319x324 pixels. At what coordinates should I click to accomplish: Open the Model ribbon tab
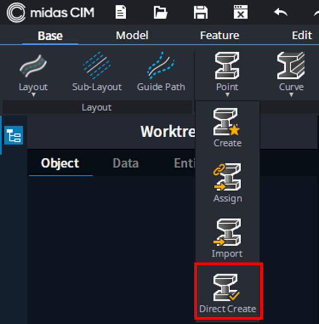[x=132, y=35]
